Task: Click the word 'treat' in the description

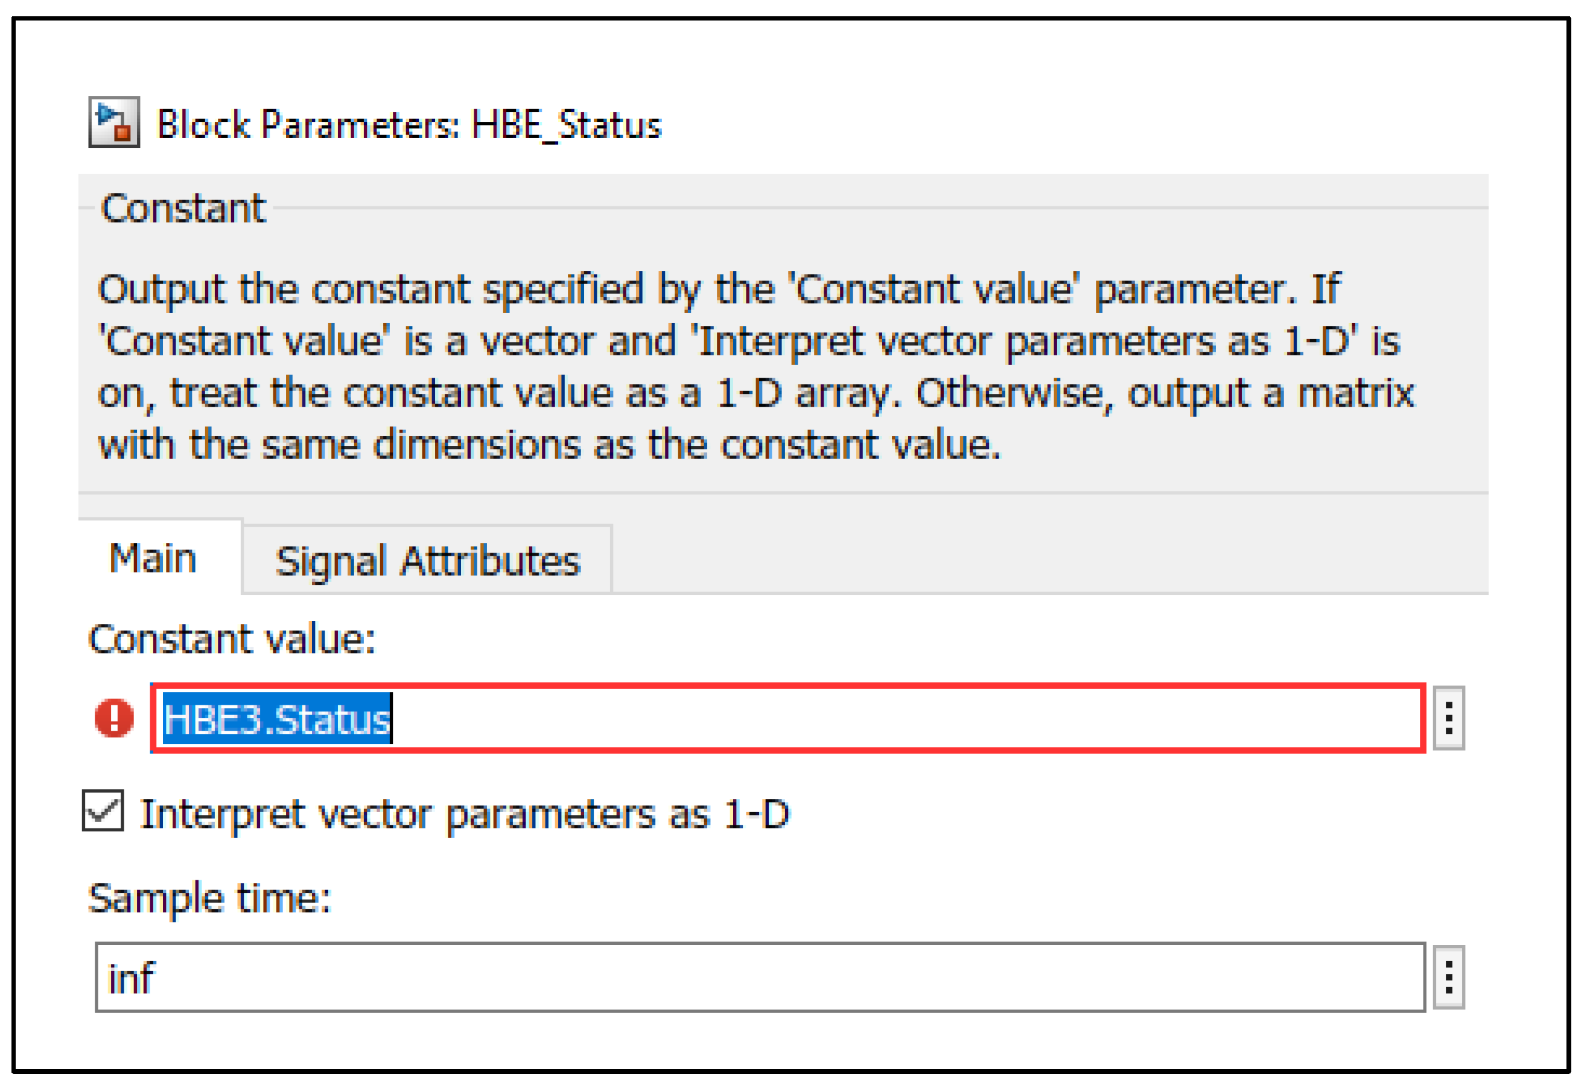Action: [x=214, y=393]
